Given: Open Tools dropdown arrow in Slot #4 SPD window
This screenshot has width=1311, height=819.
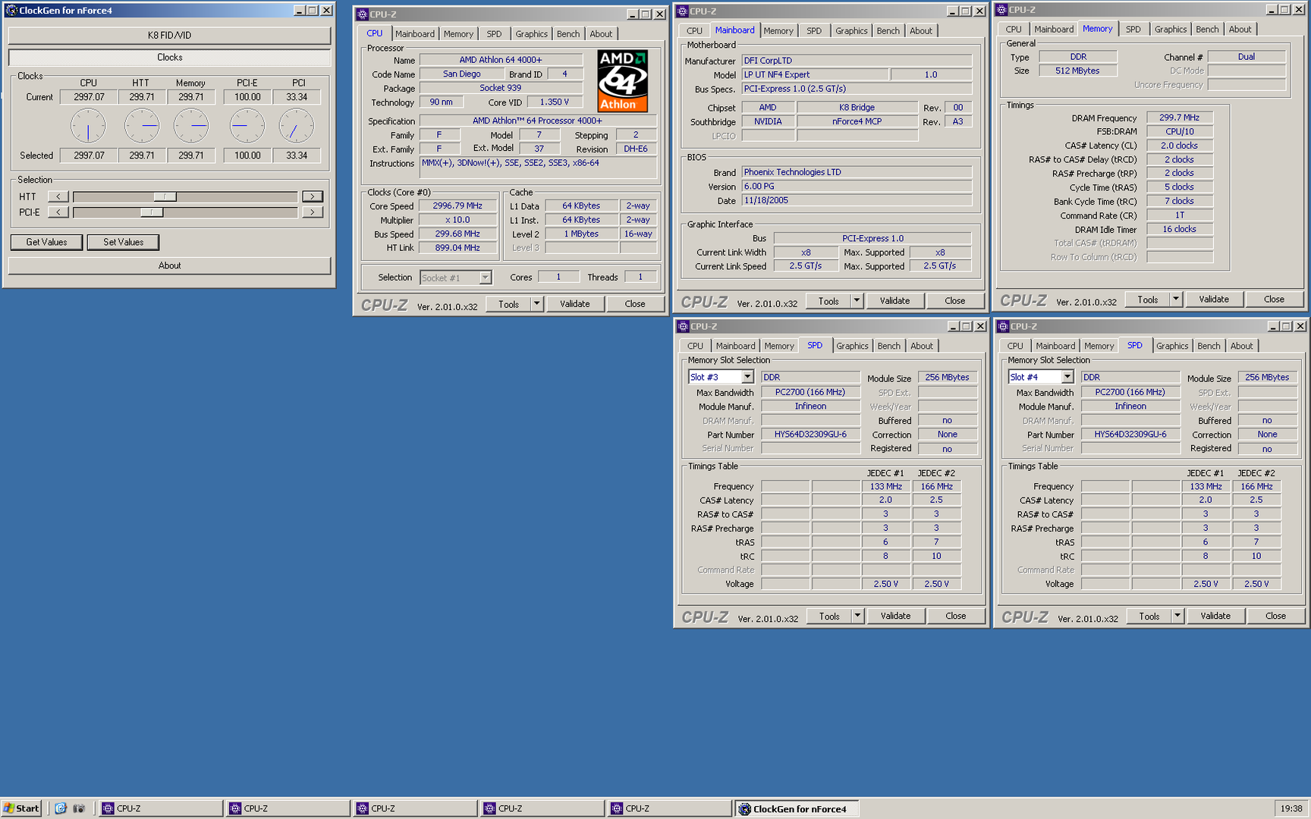Looking at the screenshot, I should click(1178, 617).
